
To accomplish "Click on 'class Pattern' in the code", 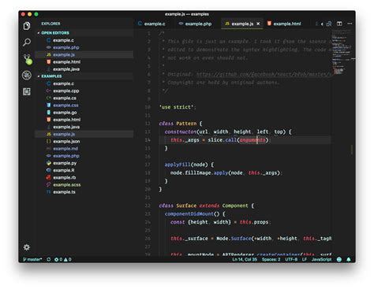I will pyautogui.click(x=178, y=124).
